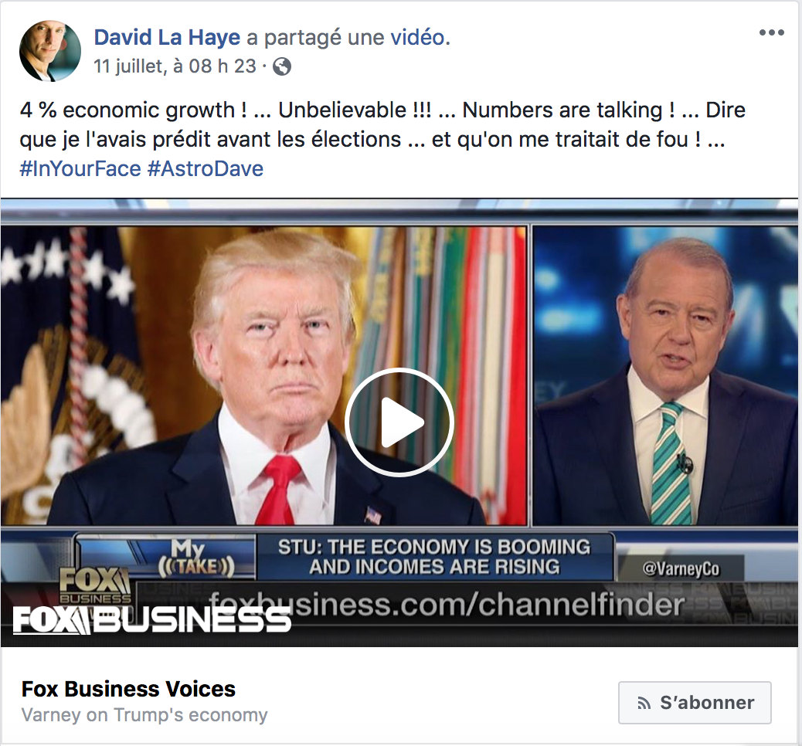Click the S'abonner subscribe button
802x746 pixels.
pyautogui.click(x=695, y=703)
